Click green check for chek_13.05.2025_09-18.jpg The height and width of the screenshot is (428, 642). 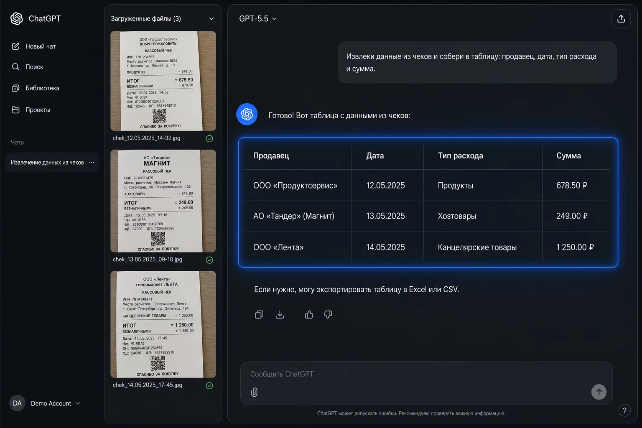tap(209, 260)
